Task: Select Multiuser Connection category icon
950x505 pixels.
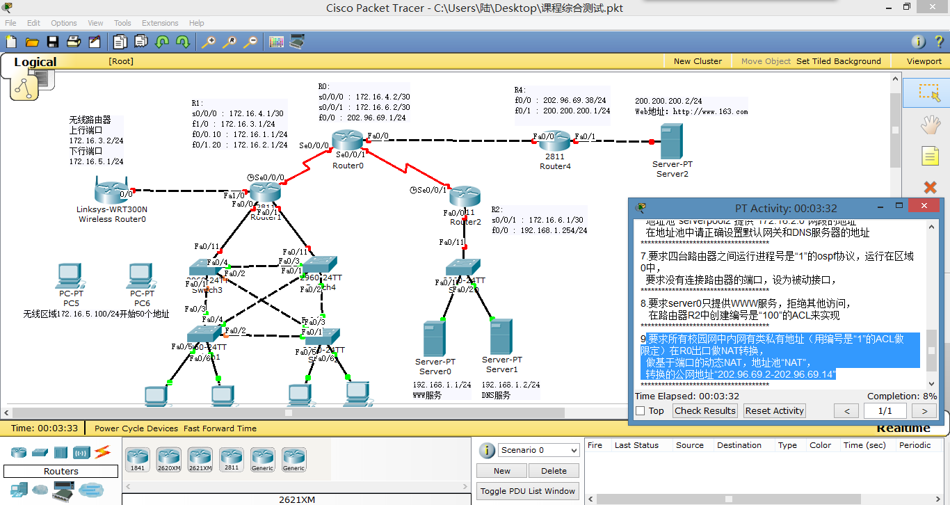Action: point(90,490)
